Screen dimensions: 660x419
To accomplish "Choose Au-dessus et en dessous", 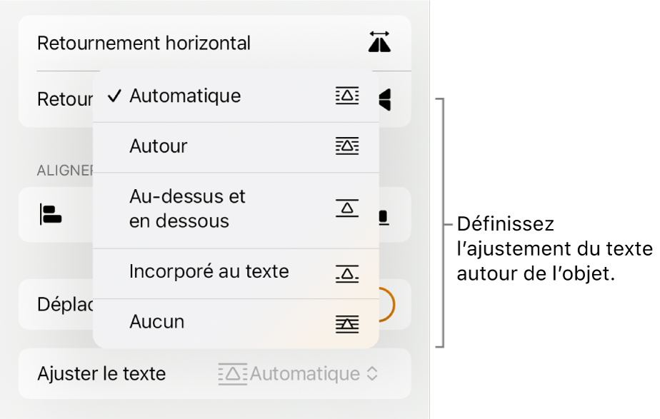I will click(187, 208).
